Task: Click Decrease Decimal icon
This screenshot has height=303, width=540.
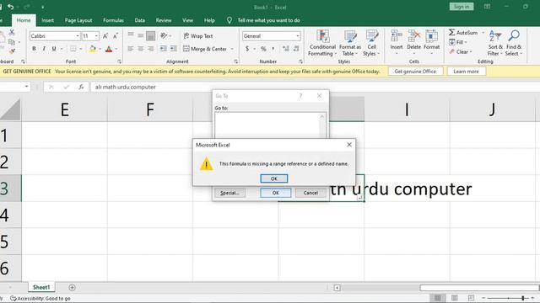Action: (x=296, y=49)
